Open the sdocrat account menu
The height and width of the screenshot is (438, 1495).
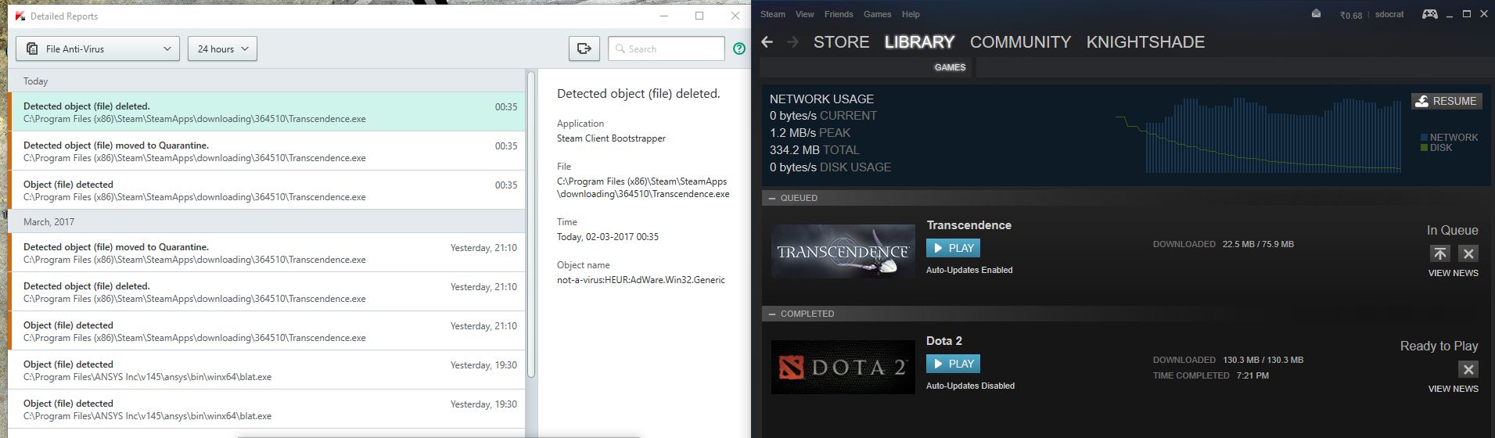(1389, 15)
